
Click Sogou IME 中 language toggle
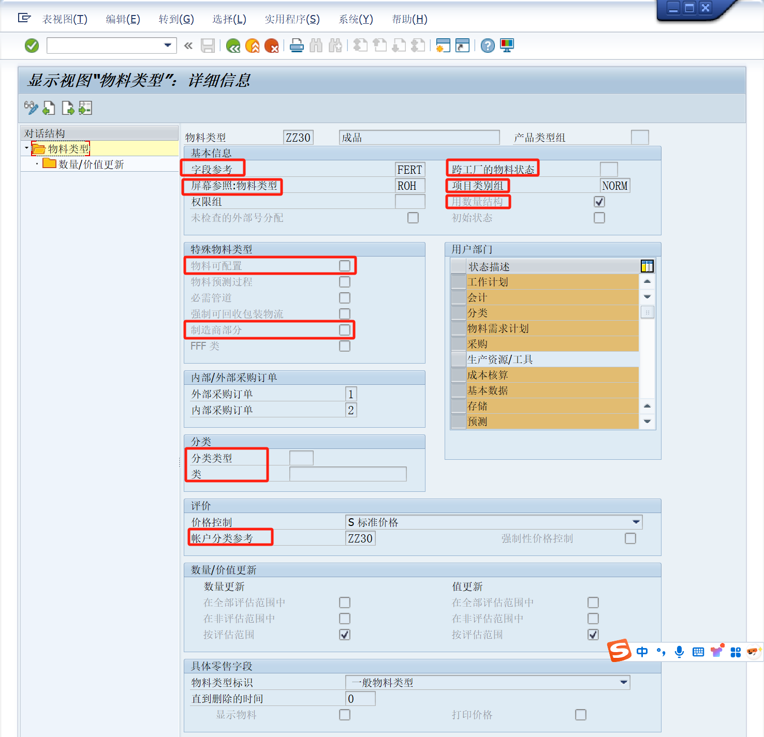(642, 652)
